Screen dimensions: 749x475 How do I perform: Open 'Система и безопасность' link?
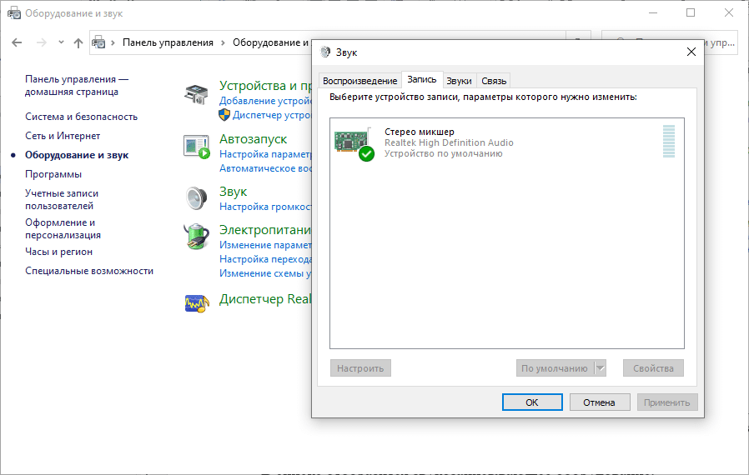81,117
